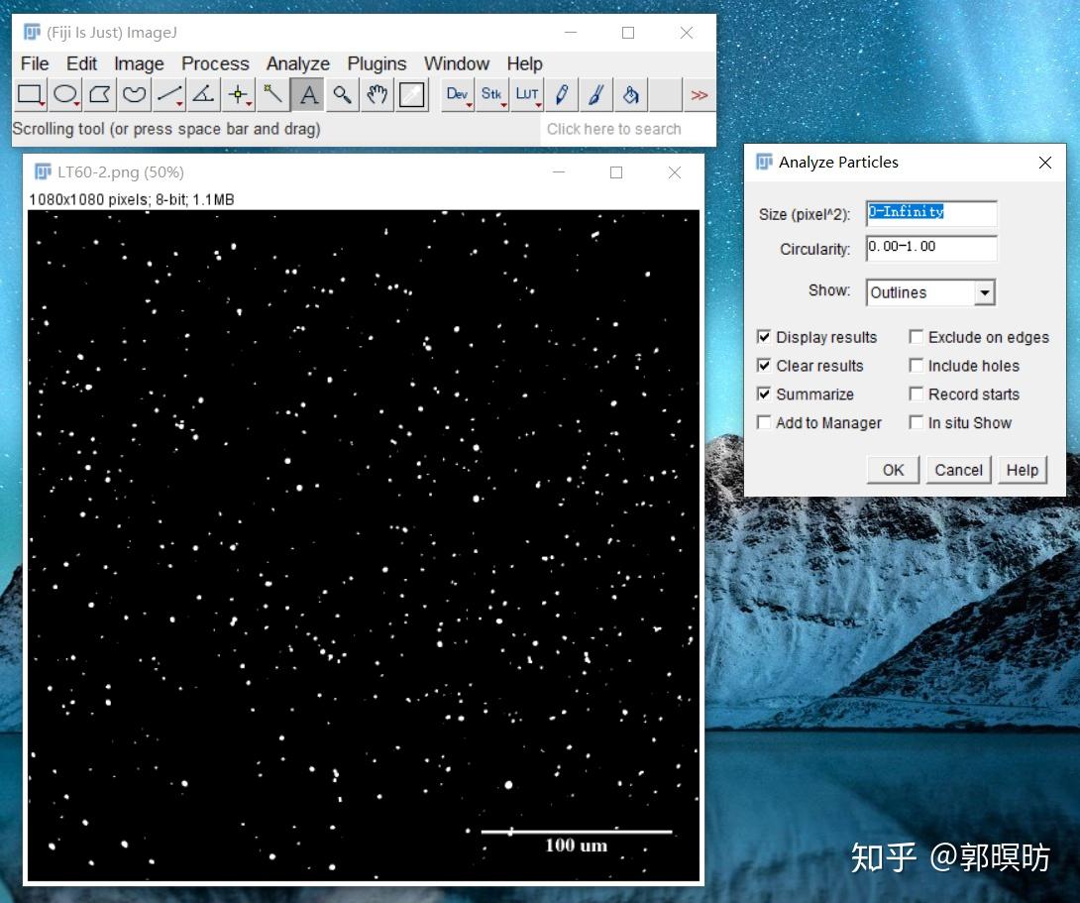Open the LUT menu on the toolbar
This screenshot has width=1080, height=903.
527,94
